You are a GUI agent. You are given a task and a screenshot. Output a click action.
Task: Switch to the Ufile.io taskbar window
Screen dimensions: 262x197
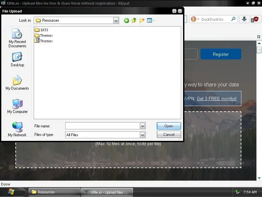coord(107,192)
